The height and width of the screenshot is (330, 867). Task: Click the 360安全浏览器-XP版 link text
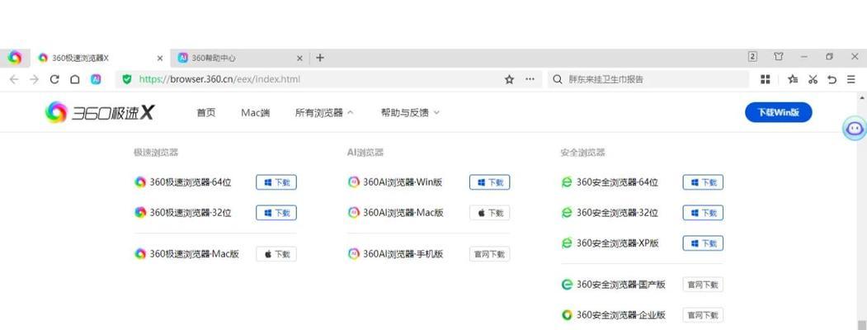[618, 243]
